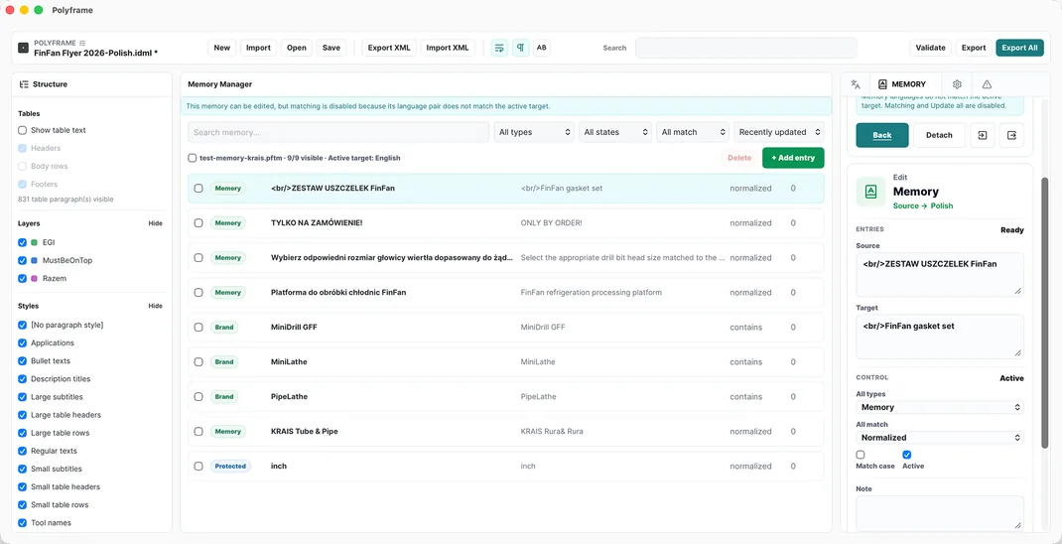Open the gear settings tab

pos(957,84)
